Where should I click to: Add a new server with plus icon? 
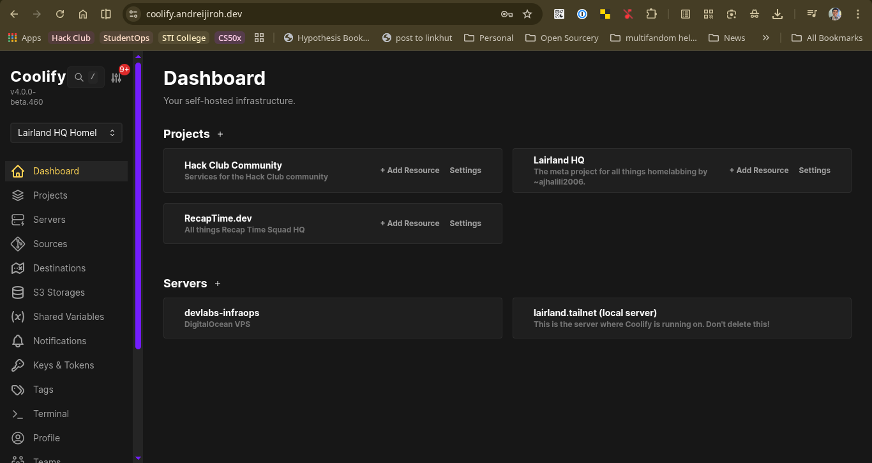coord(218,284)
